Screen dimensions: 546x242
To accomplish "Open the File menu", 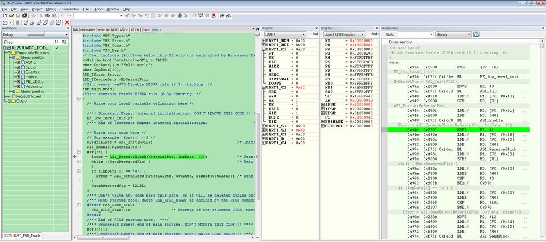I will click(4, 9).
